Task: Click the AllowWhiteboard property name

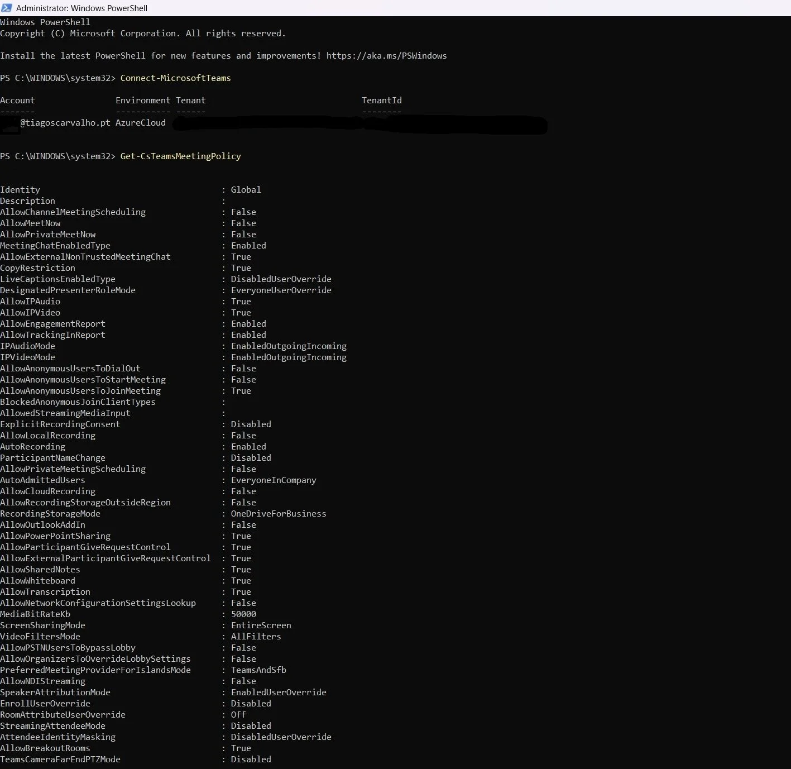Action: coord(37,581)
